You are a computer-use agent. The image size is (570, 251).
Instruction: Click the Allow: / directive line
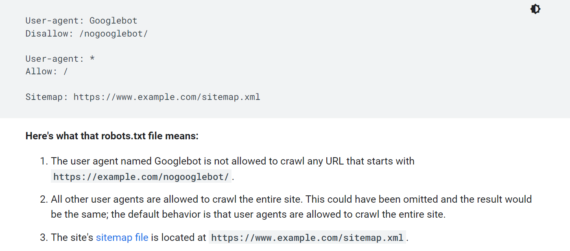[x=46, y=71]
